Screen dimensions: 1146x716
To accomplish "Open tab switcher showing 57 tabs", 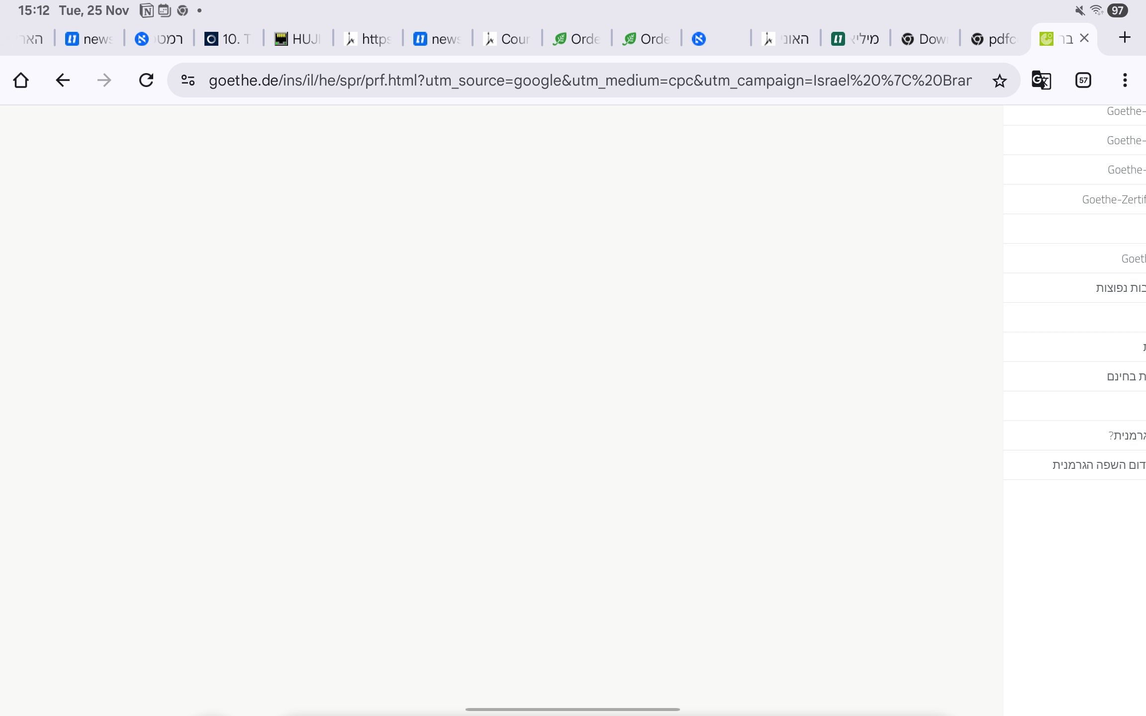I will click(x=1083, y=80).
